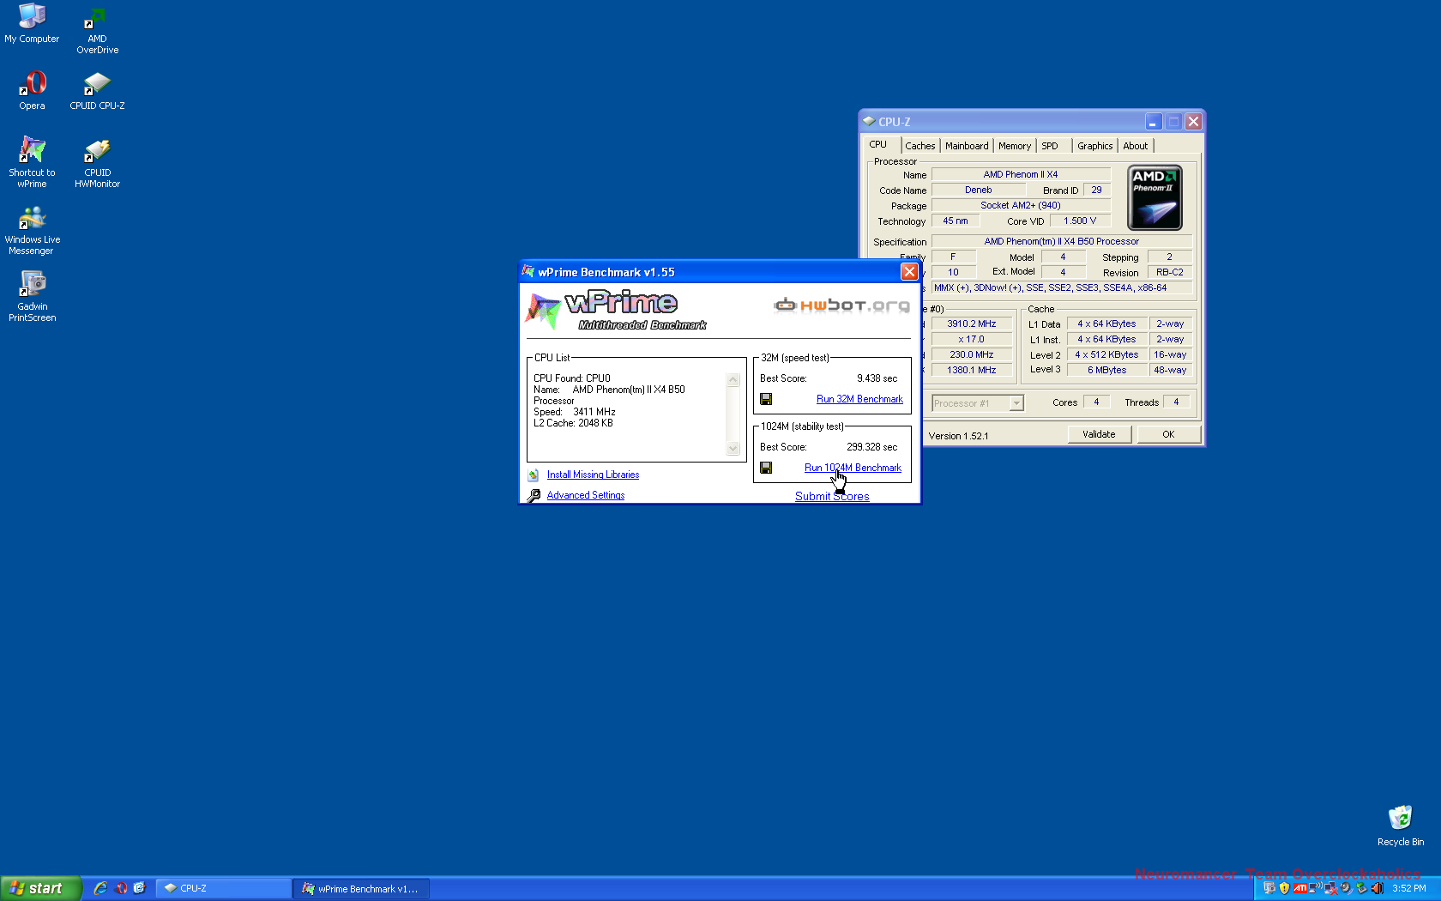
Task: Switch to the Mainboard tab in CPU-Z
Action: click(x=967, y=146)
